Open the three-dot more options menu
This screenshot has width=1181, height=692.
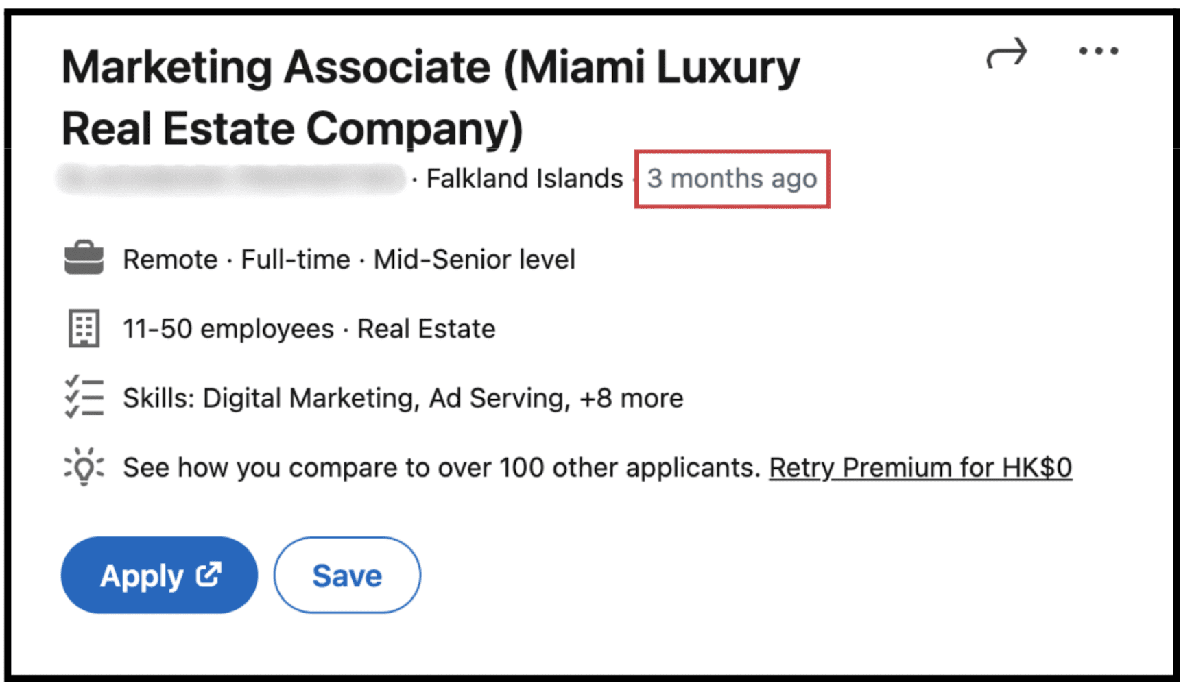coord(1098,51)
